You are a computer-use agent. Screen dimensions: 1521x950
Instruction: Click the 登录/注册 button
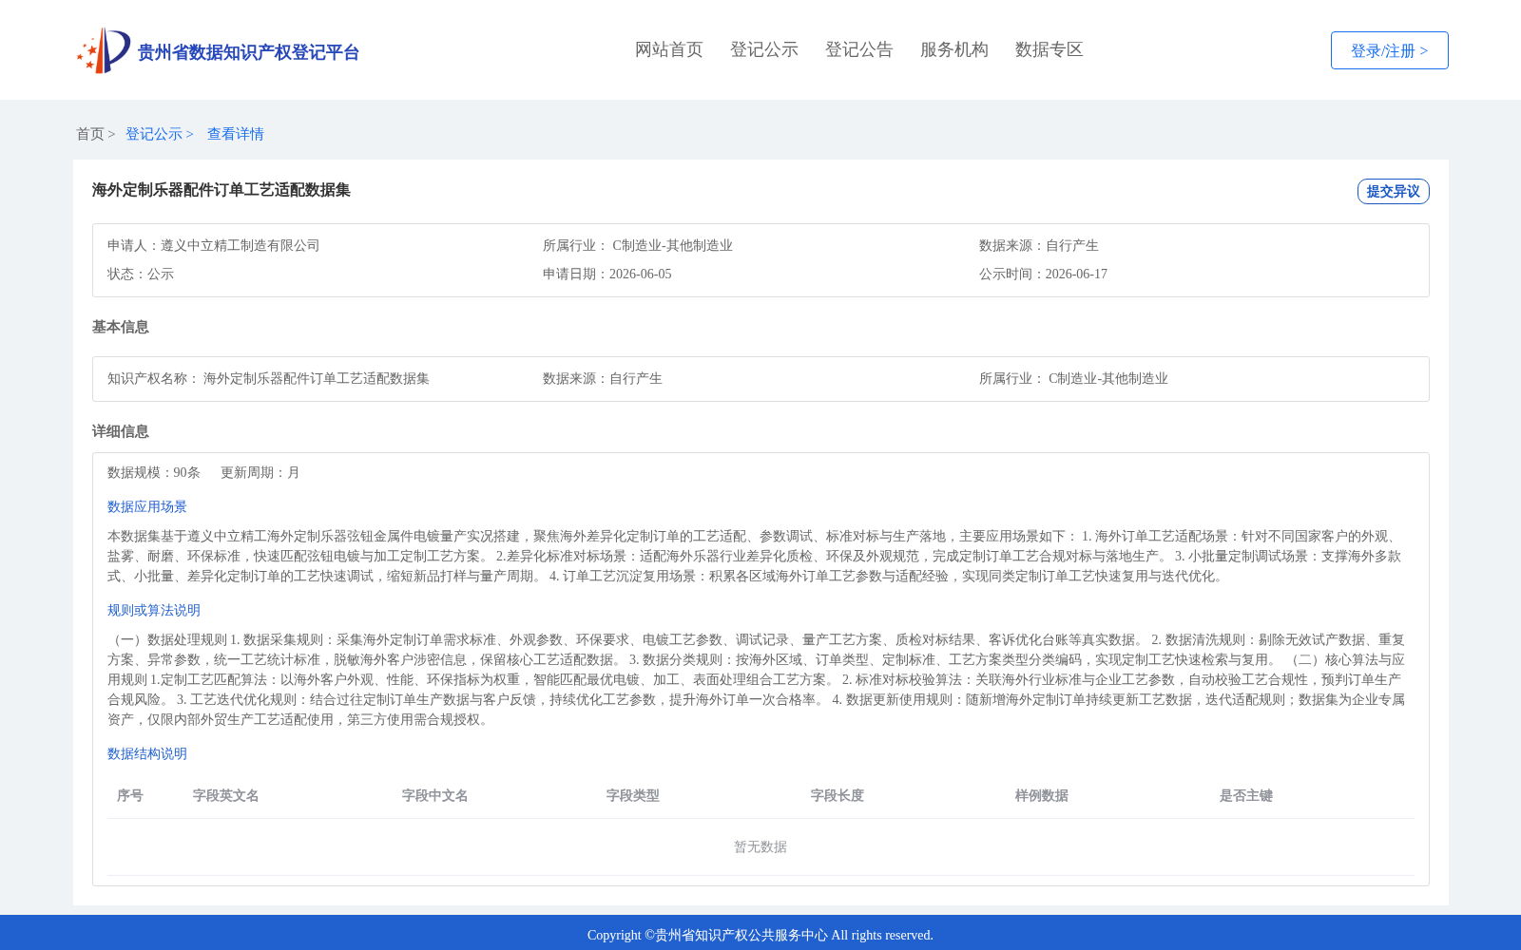point(1390,50)
